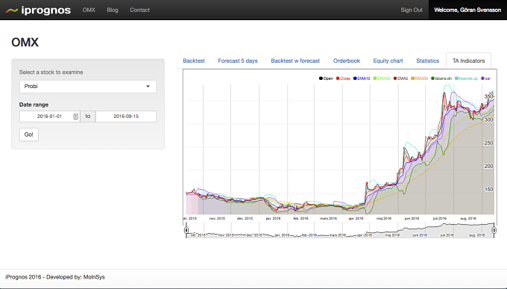Click the bbans.dn legend label
This screenshot has height=289, width=507.
click(x=444, y=78)
